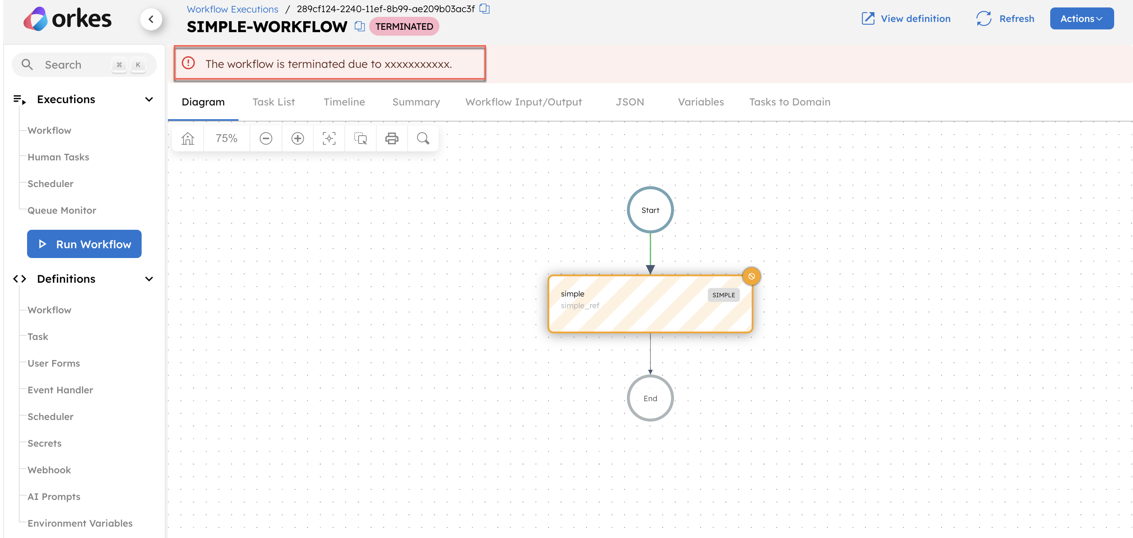Open the Task List tab

click(x=273, y=102)
